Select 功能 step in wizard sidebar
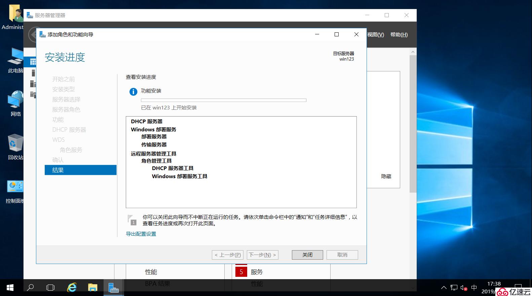This screenshot has height=296, width=532. (58, 120)
